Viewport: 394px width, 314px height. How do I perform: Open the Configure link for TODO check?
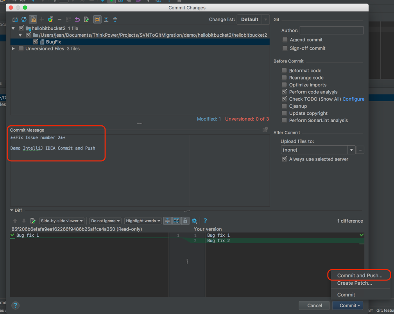pyautogui.click(x=353, y=99)
